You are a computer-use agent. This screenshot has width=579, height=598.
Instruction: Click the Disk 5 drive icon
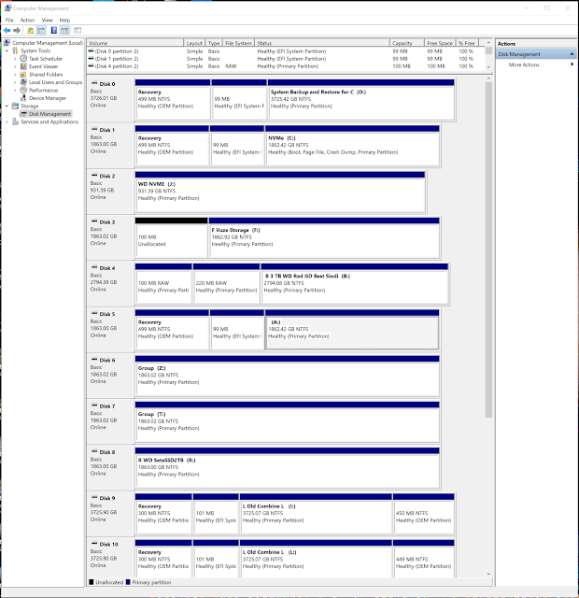click(94, 314)
